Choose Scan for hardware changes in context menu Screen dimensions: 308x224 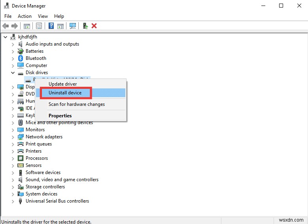(81, 104)
